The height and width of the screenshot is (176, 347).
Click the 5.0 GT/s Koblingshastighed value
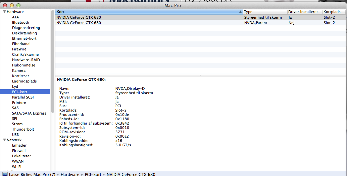pos(123,145)
